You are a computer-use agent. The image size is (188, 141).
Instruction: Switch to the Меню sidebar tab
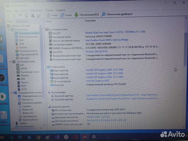pos(10,21)
